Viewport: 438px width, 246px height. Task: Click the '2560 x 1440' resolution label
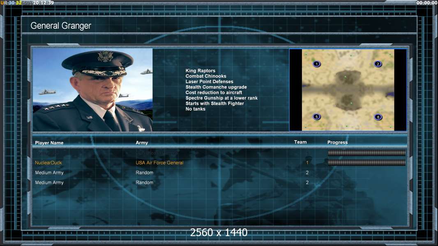pyautogui.click(x=219, y=232)
